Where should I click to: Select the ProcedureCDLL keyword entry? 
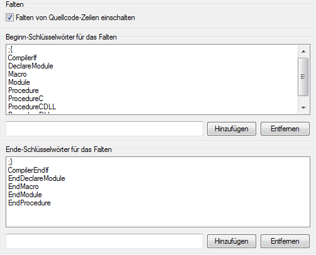click(32, 107)
